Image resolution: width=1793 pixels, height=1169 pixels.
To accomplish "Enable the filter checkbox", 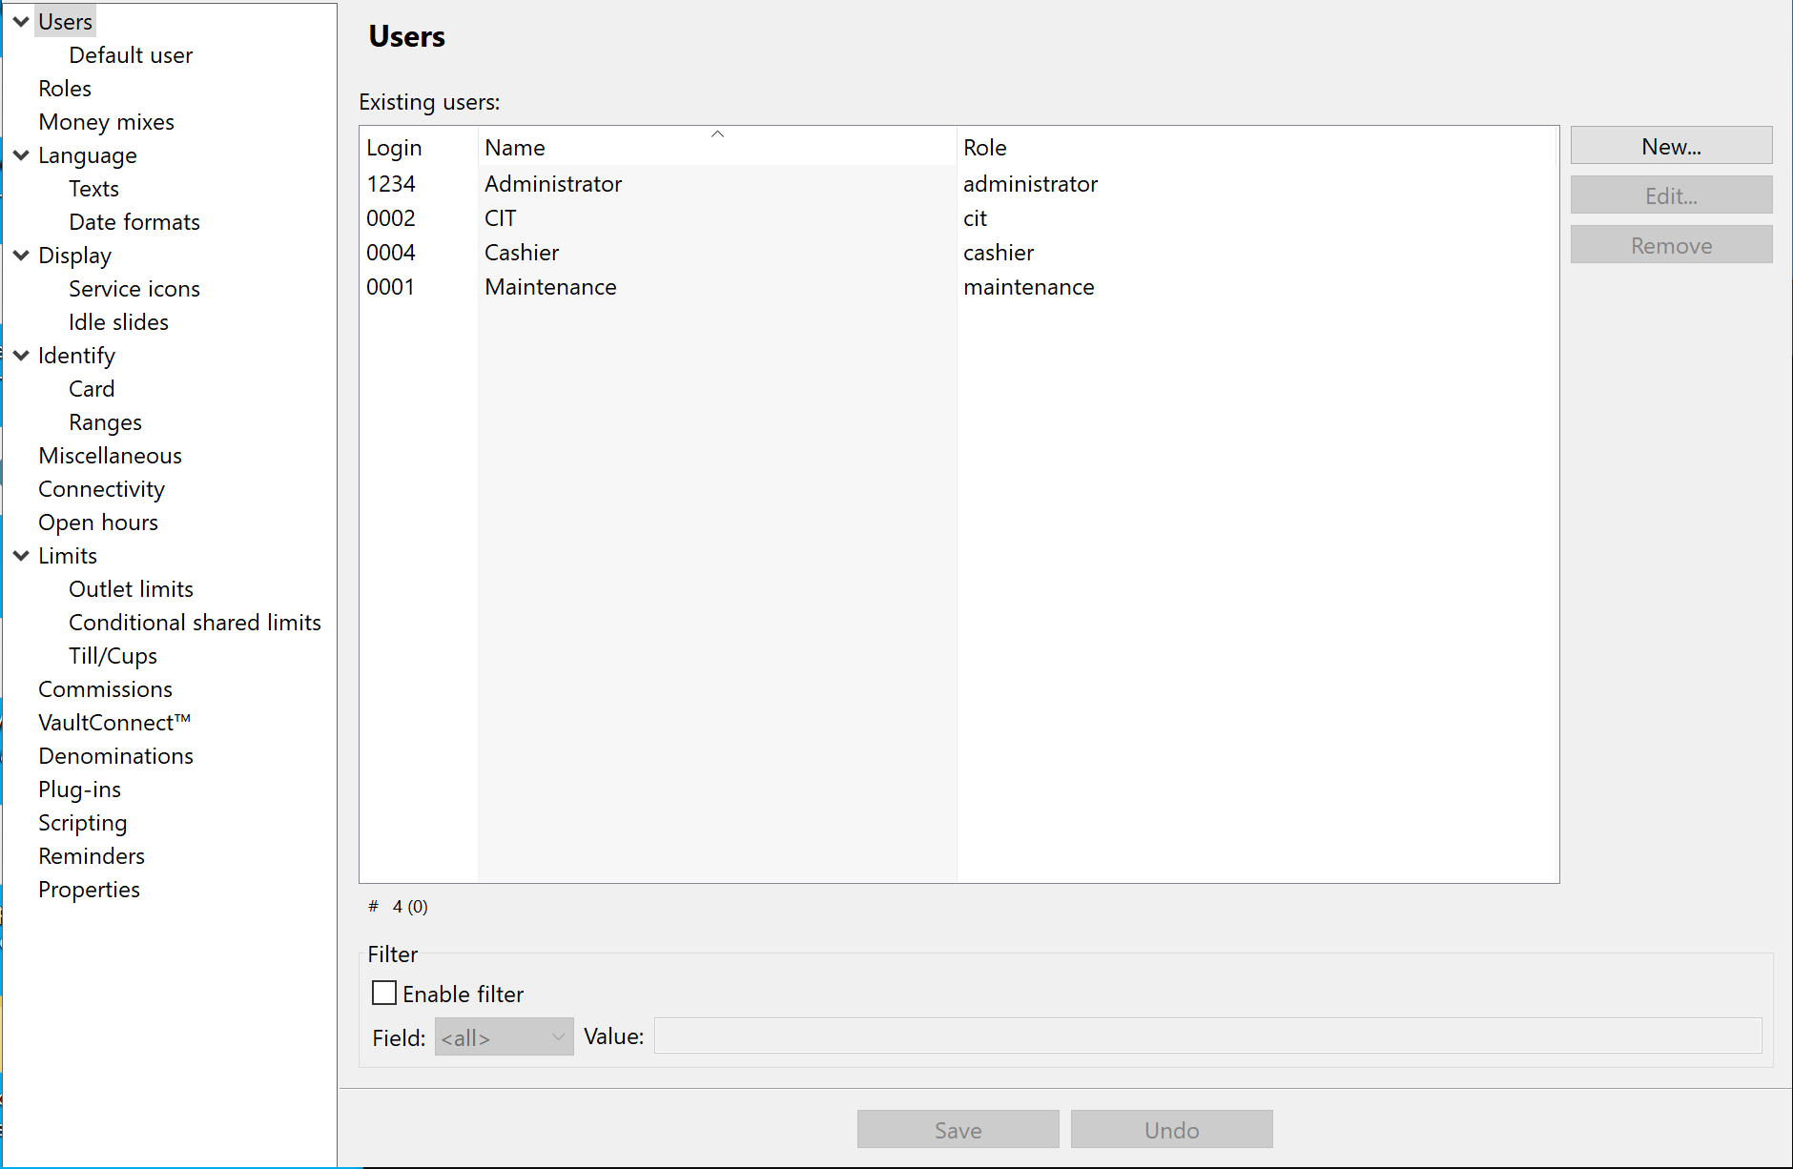I will (383, 993).
